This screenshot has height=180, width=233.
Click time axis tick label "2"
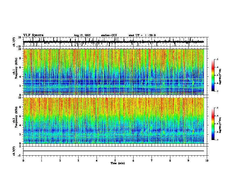(x=60, y=161)
